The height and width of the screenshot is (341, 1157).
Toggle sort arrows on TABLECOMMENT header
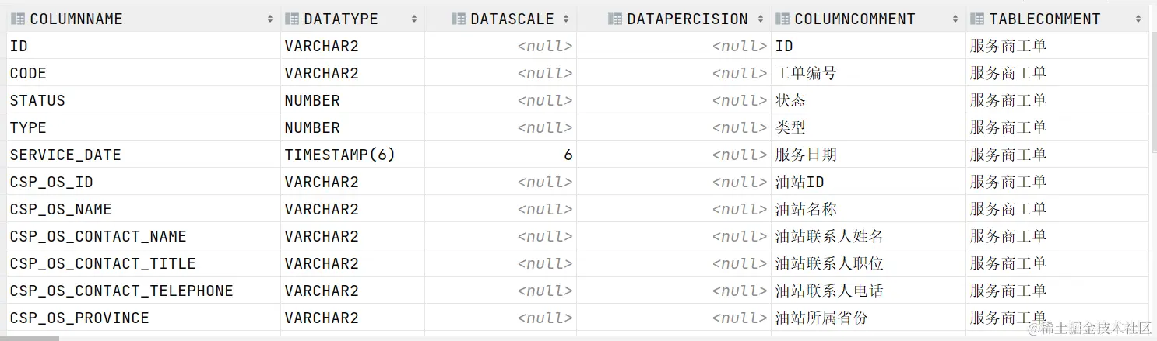coord(1138,19)
